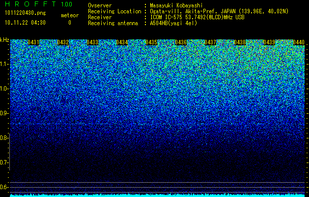Image resolution: width=309 pixels, height=197 pixels.
Task: Click the 0435 time marker
Action: coord(151,42)
